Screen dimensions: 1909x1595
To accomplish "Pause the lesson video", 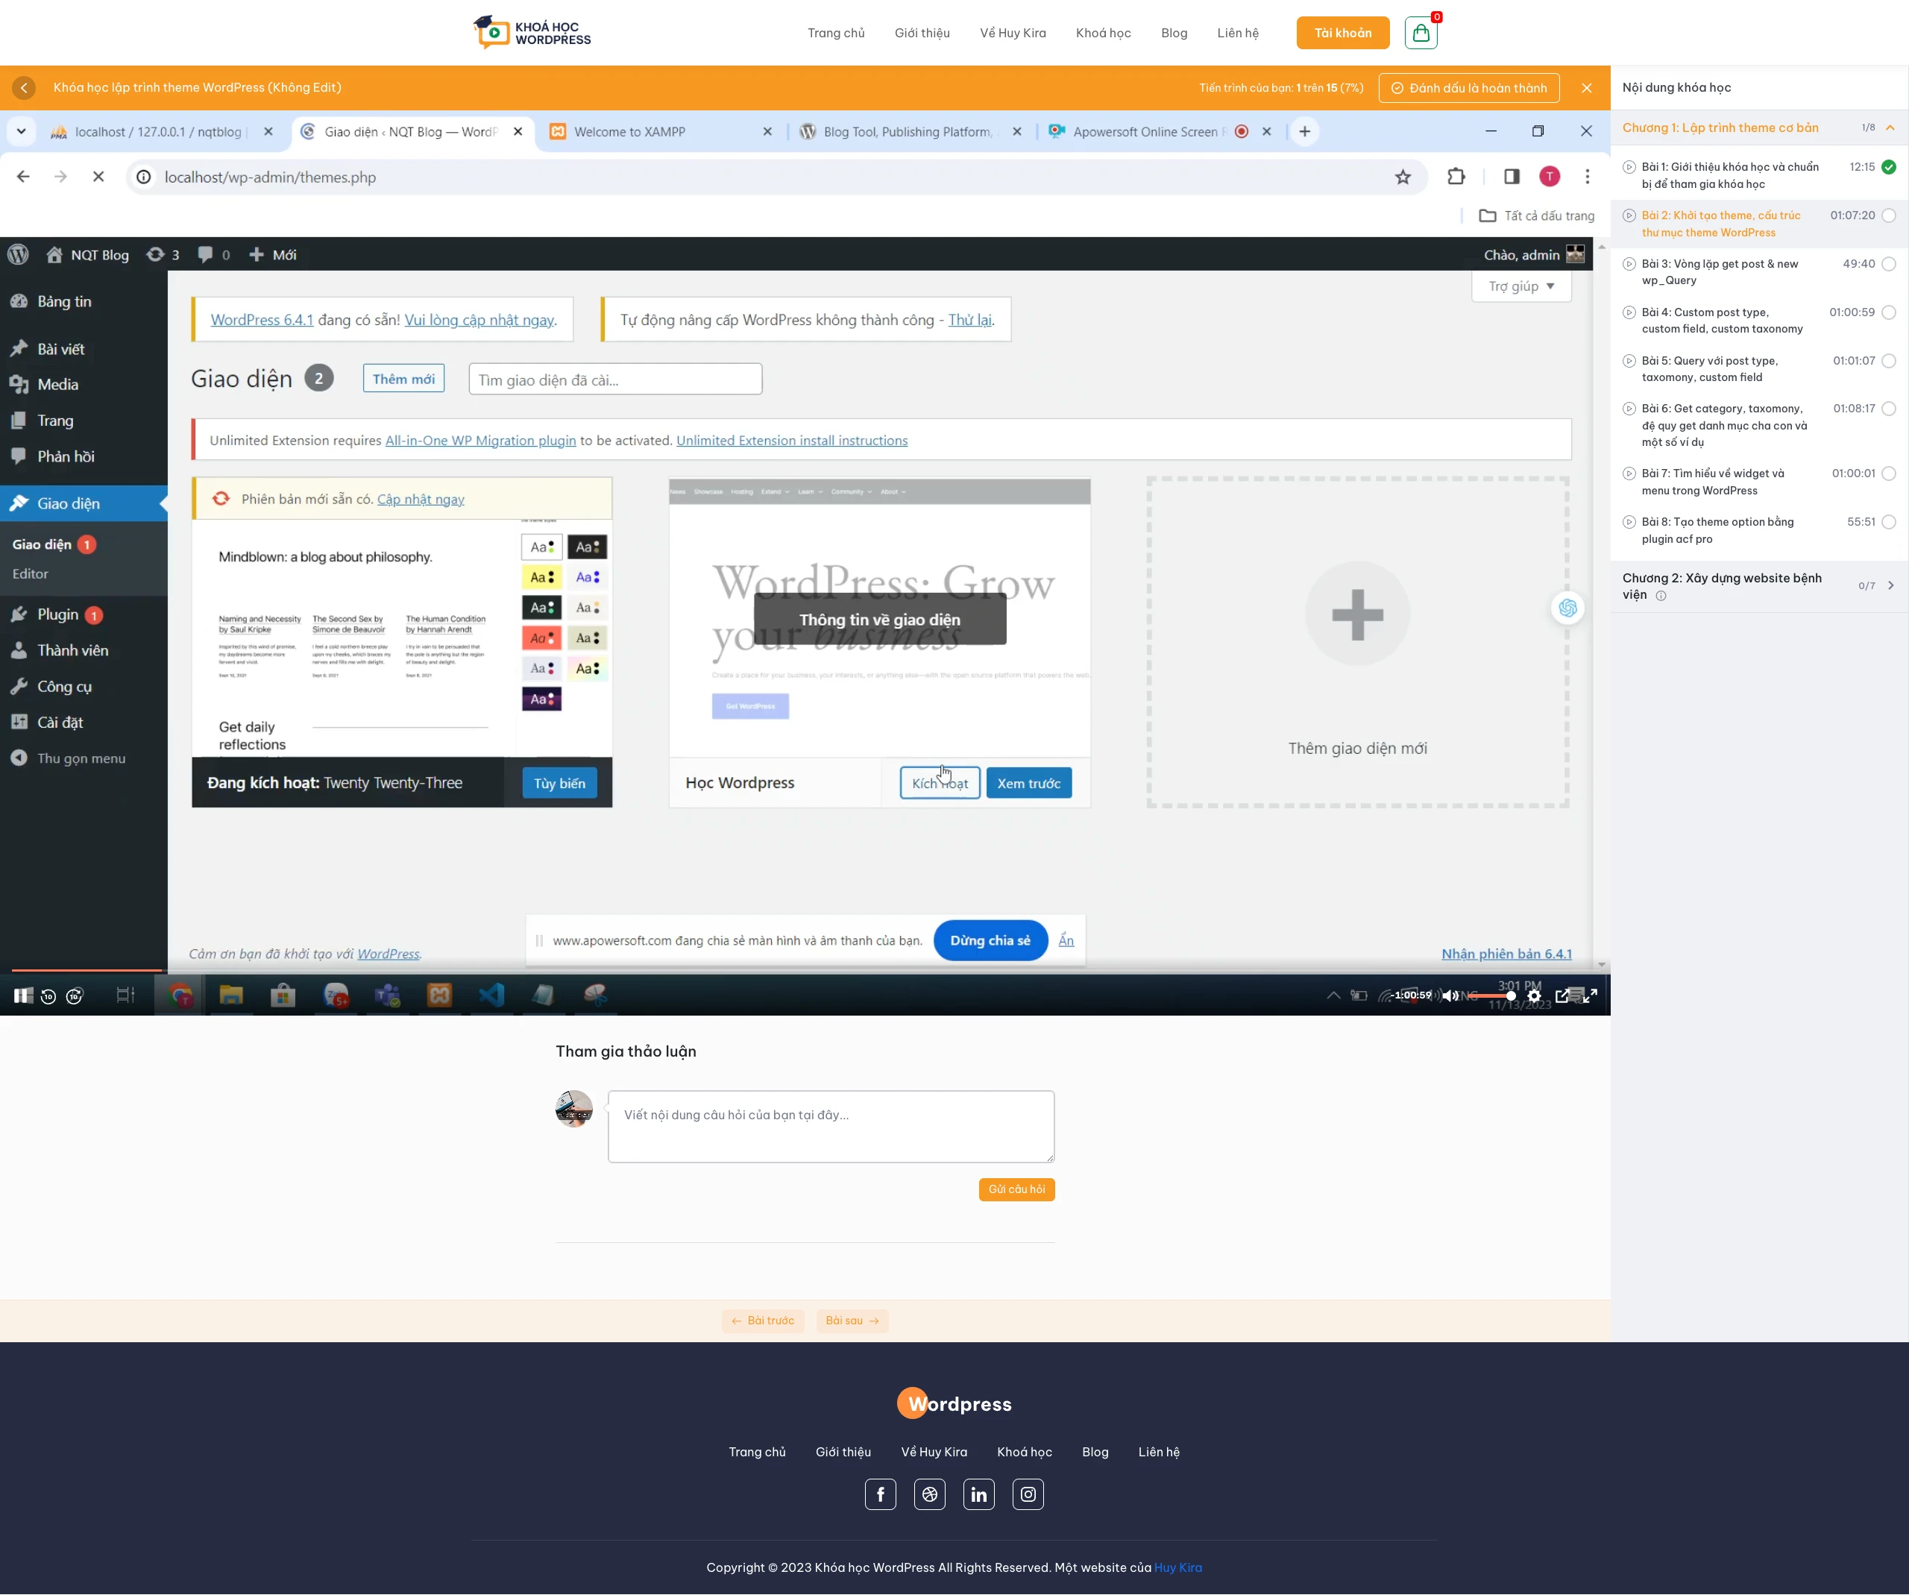I will 22,996.
